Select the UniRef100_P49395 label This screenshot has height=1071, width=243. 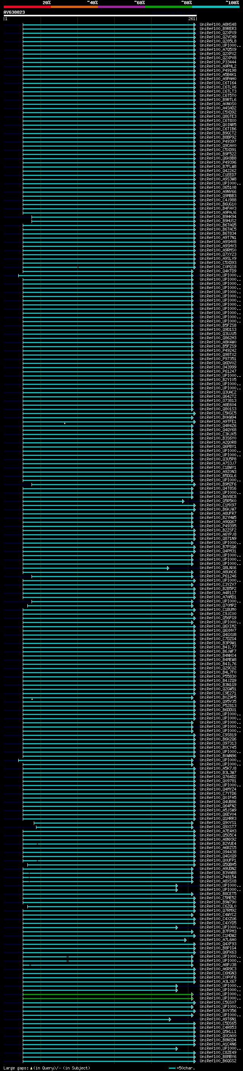pyautogui.click(x=218, y=526)
